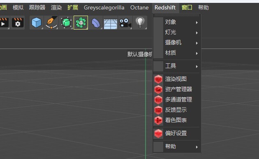Open the 扩展 menu
The image size is (259, 159).
tap(73, 7)
